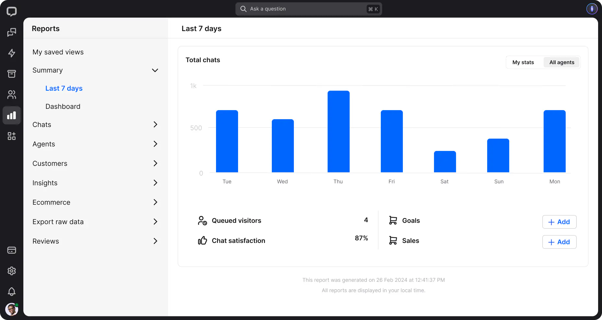Viewport: 602px width, 320px height.
Task: Add a new Goal
Action: coord(559,222)
